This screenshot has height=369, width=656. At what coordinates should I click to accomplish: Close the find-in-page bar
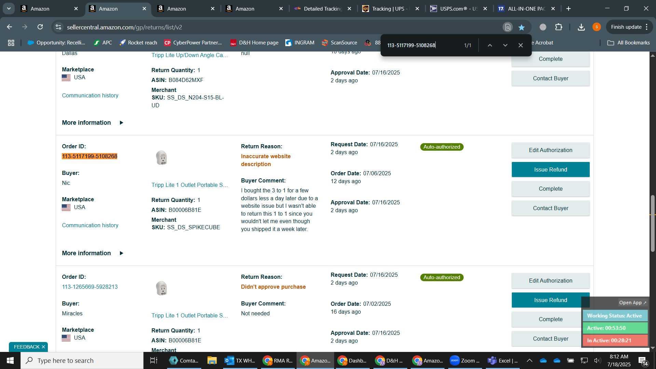pyautogui.click(x=520, y=45)
